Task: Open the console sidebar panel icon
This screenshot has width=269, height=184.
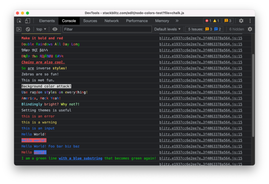Action: click(19, 29)
